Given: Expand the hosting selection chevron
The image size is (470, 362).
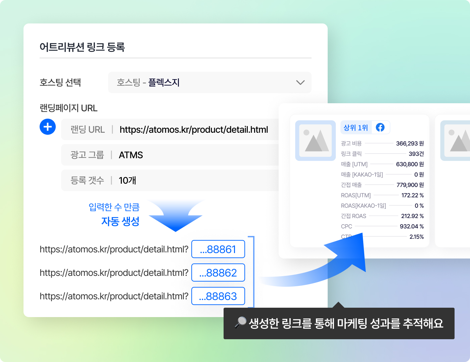Looking at the screenshot, I should pos(300,82).
